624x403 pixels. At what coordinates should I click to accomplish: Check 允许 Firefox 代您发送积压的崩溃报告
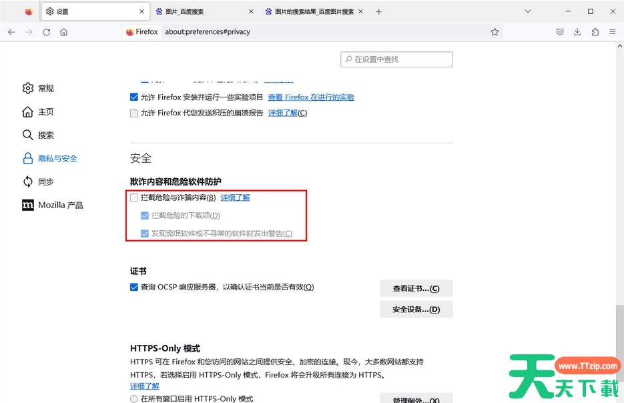coord(134,113)
